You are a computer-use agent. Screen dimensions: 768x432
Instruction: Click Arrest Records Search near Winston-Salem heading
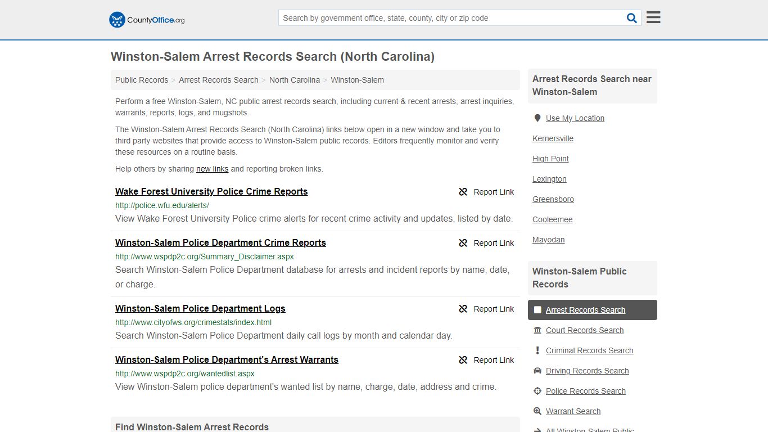pos(592,85)
